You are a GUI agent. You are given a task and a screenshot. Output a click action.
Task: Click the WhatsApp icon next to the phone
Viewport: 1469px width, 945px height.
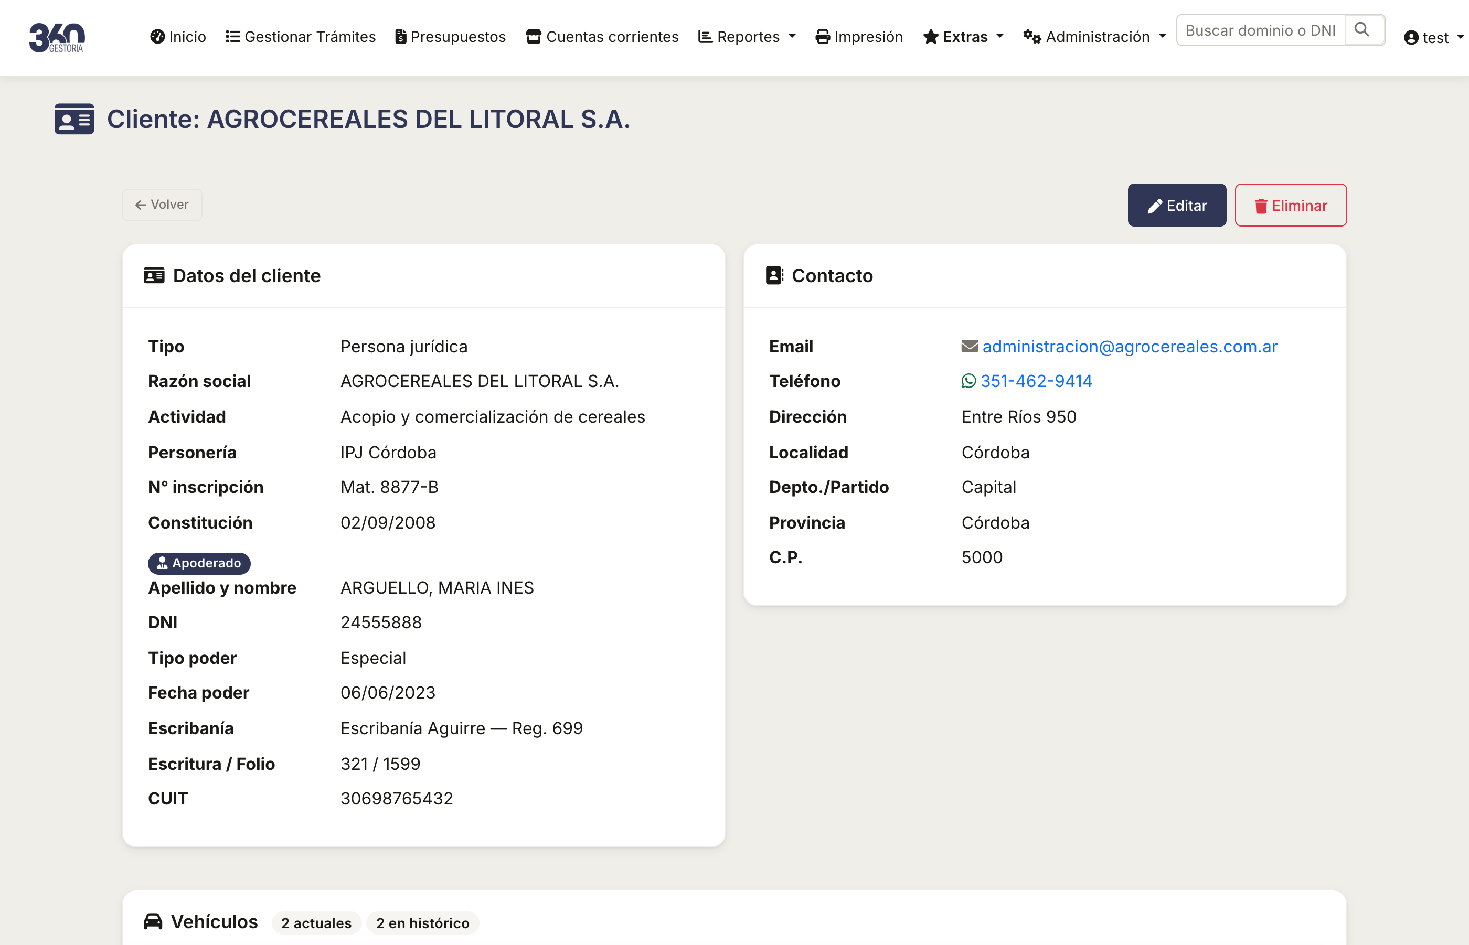click(968, 381)
